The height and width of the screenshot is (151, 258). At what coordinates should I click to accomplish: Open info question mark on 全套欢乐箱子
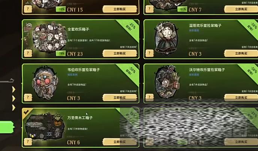[28, 53]
